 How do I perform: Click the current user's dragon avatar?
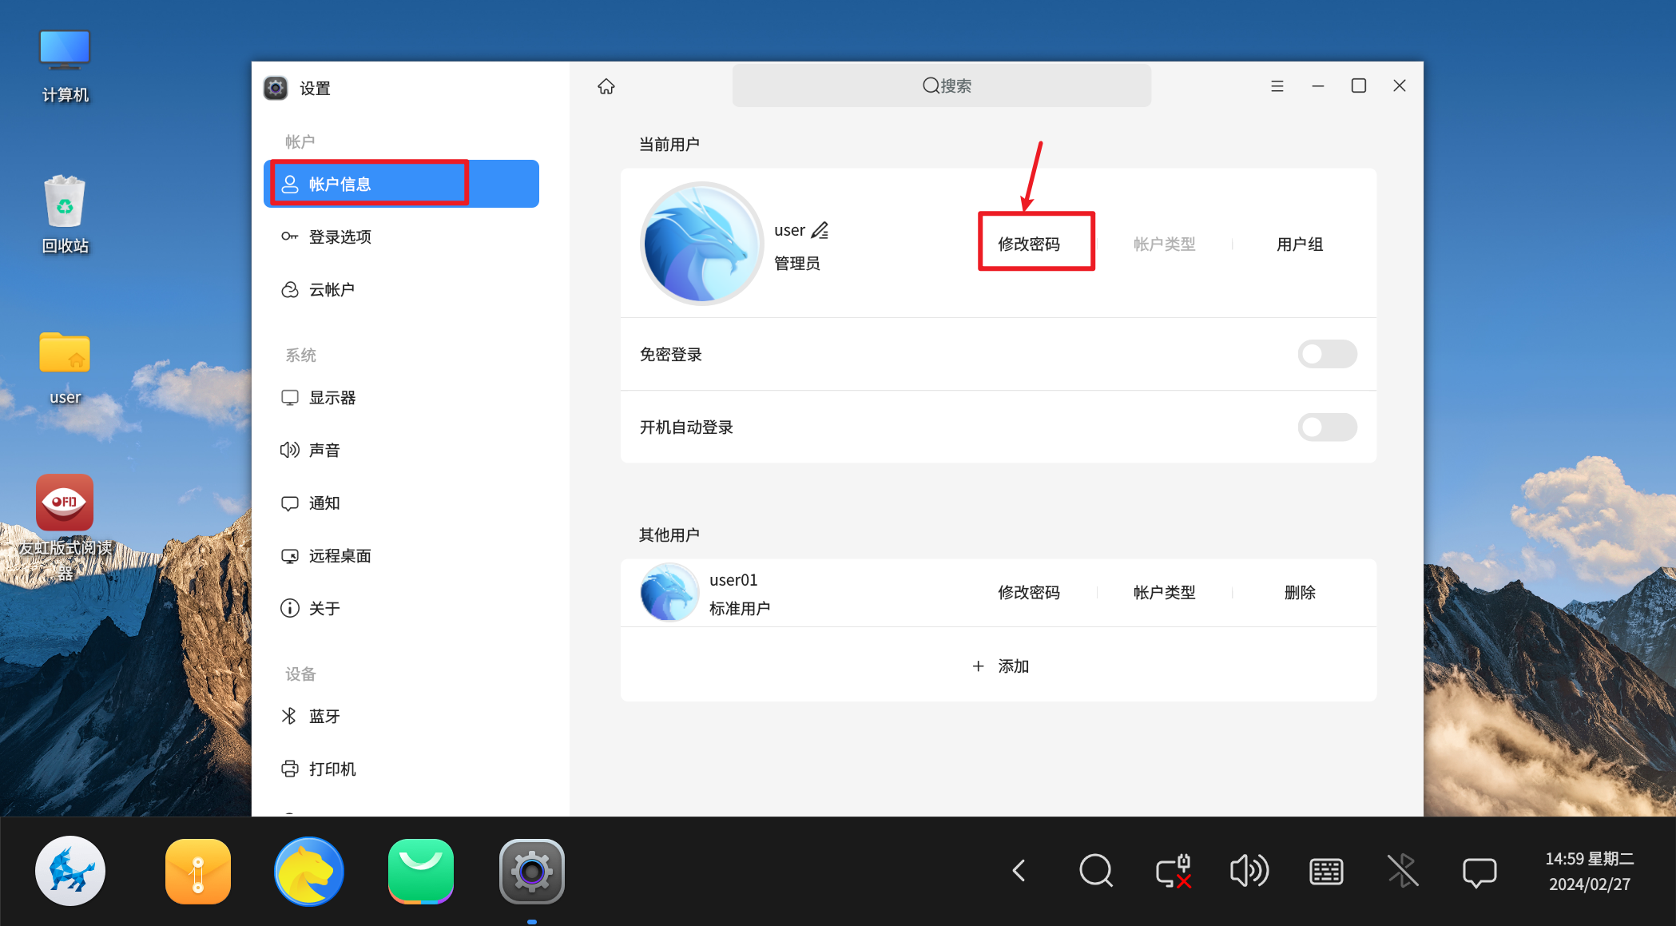[701, 244]
